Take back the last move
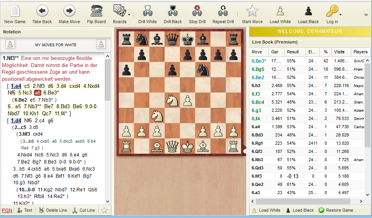372x218 pixels. [42, 11]
